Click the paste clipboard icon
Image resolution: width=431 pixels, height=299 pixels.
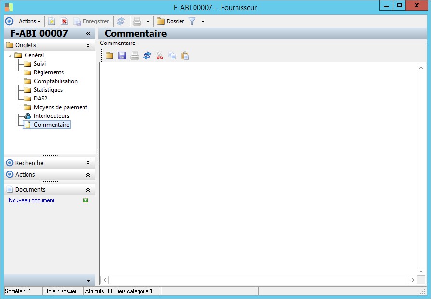click(x=185, y=56)
